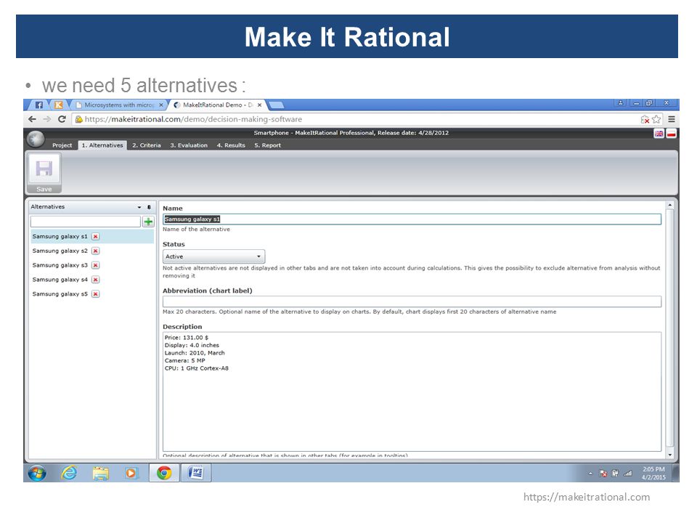Image resolution: width=697 pixels, height=523 pixels.
Task: Click Show desktop button on taskbar
Action: [x=676, y=473]
